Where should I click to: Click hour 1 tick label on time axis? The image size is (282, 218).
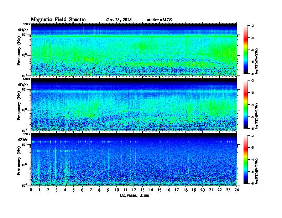[x=40, y=190]
